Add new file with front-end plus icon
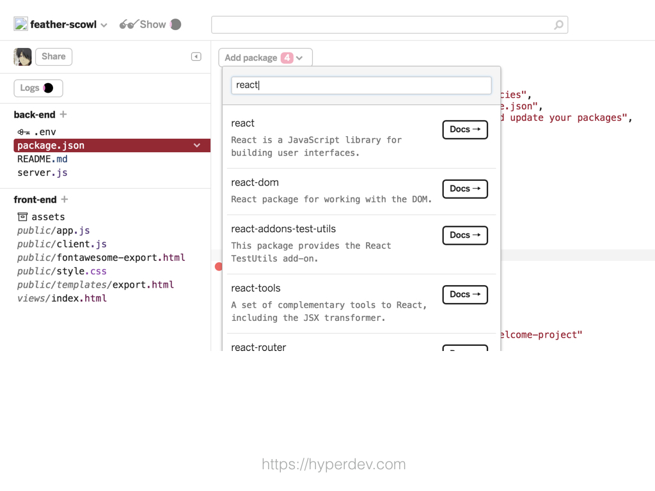Image resolution: width=655 pixels, height=491 pixels. [x=65, y=199]
